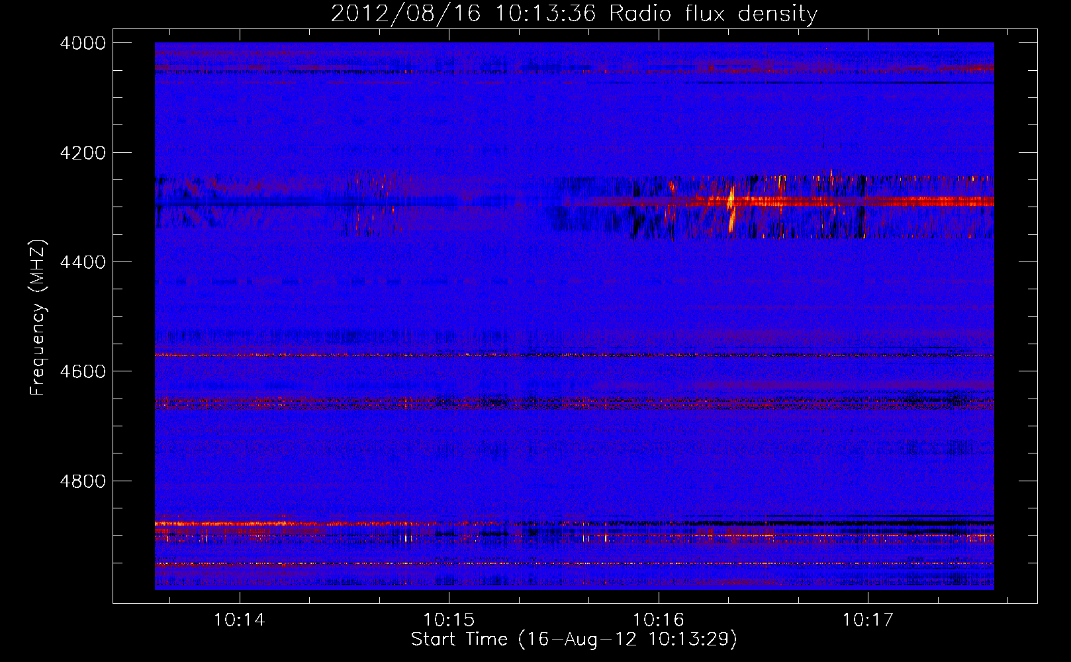The image size is (1071, 662).
Task: Click the plot title "2012/08/16 10:13:36 Radio flux density"
Action: click(574, 13)
